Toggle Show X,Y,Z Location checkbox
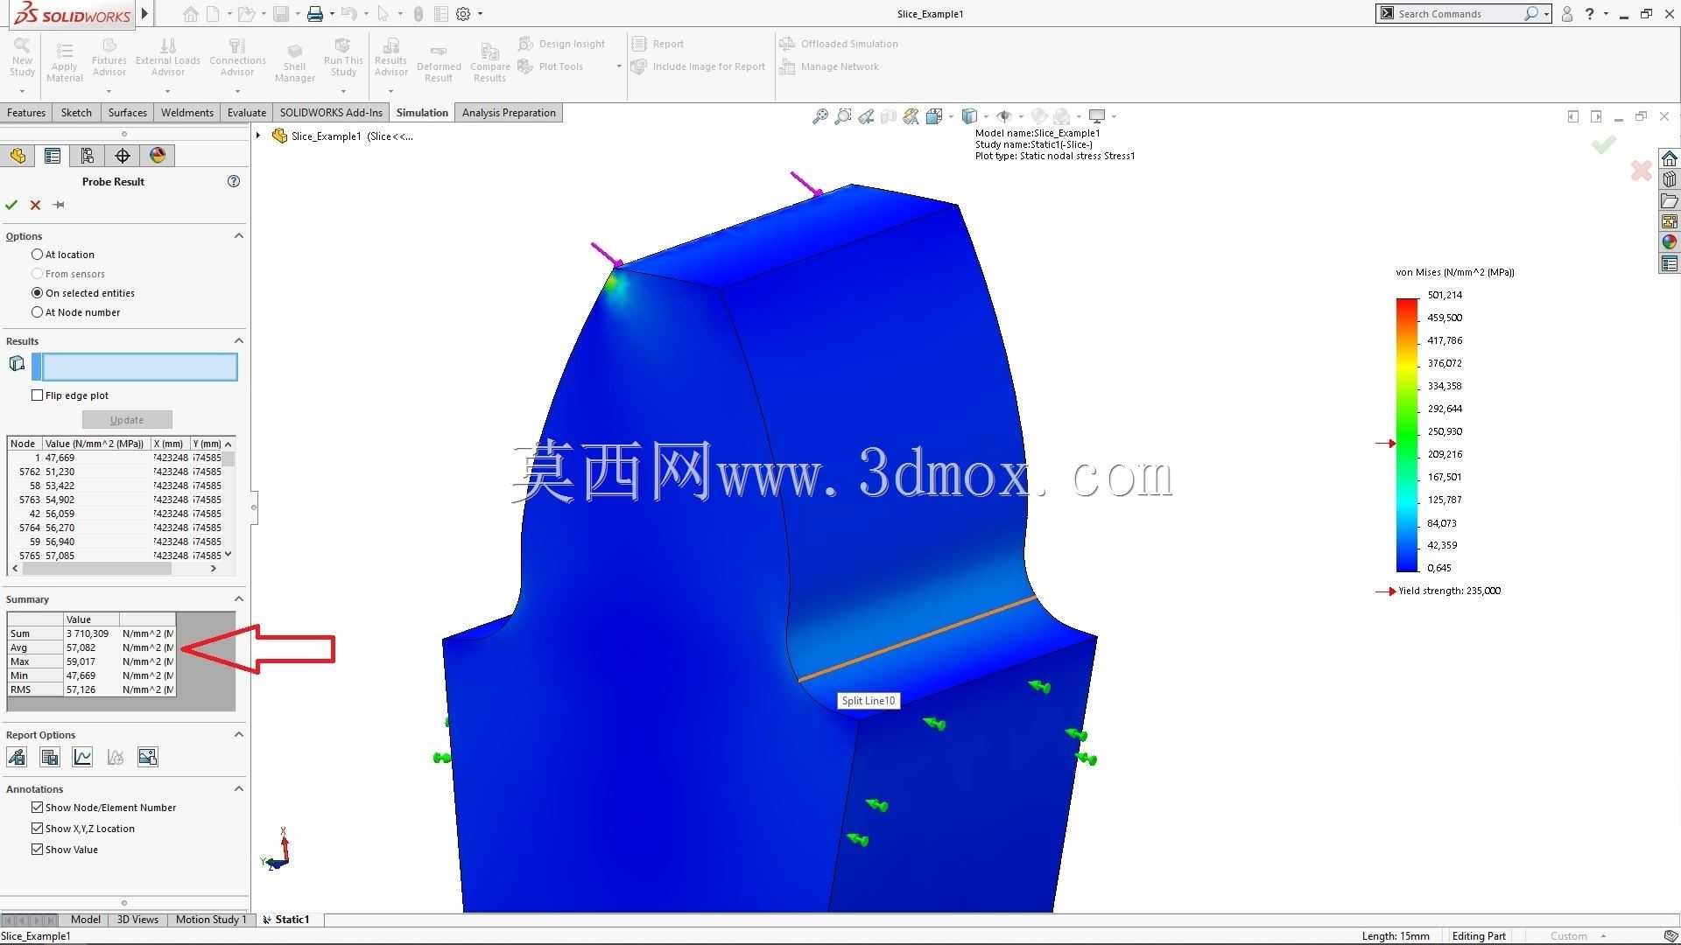This screenshot has width=1681, height=945. (37, 829)
